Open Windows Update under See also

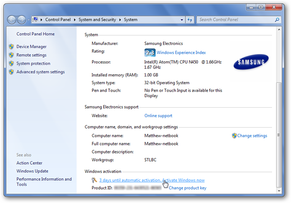(x=32, y=171)
